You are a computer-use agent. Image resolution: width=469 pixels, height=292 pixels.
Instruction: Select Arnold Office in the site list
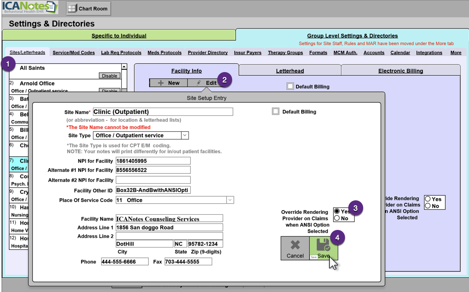coord(37,84)
